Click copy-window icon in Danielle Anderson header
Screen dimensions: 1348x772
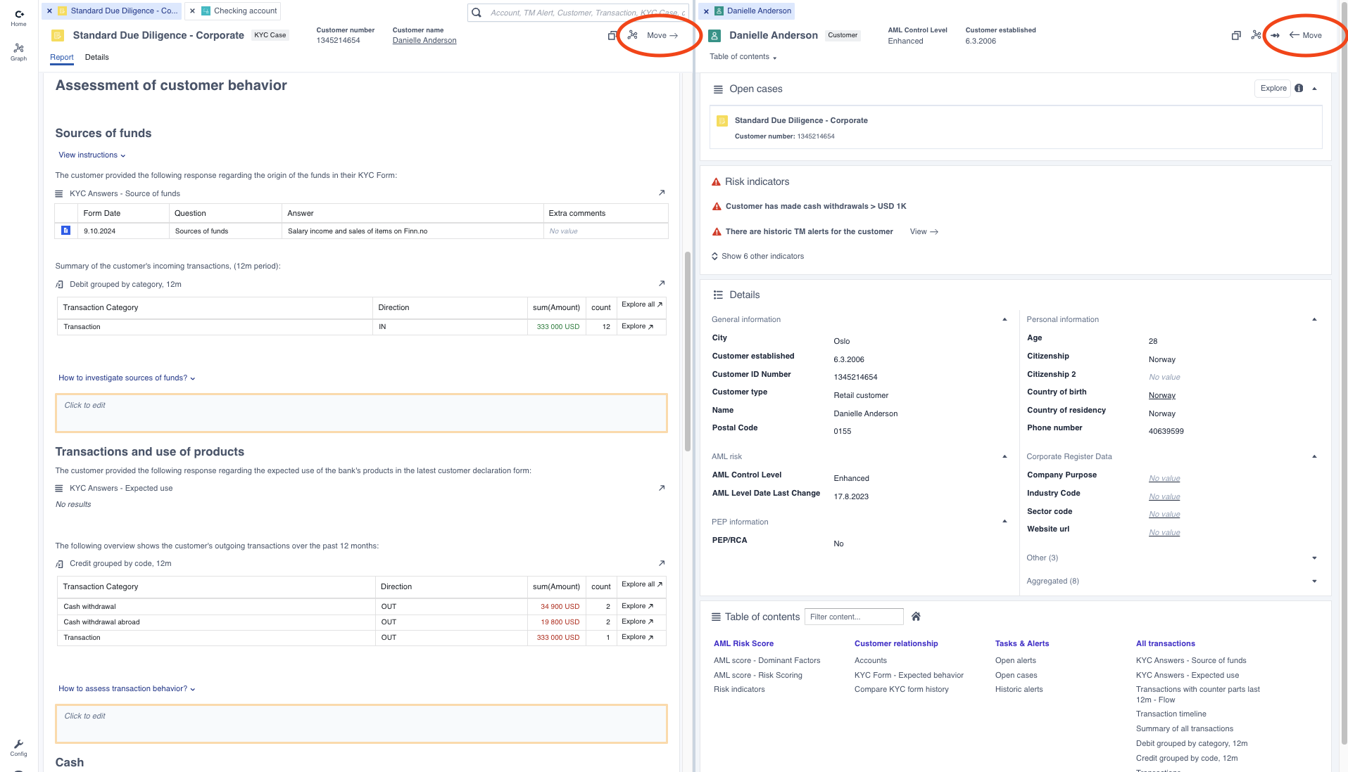point(1236,35)
